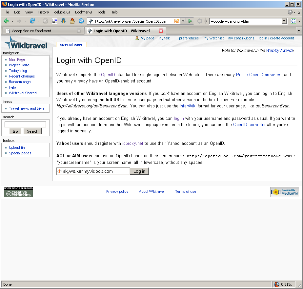Viewport: 303px width, 289px height.
Task: Click the greyed-out Stop loading icon
Action: pos(45,21)
